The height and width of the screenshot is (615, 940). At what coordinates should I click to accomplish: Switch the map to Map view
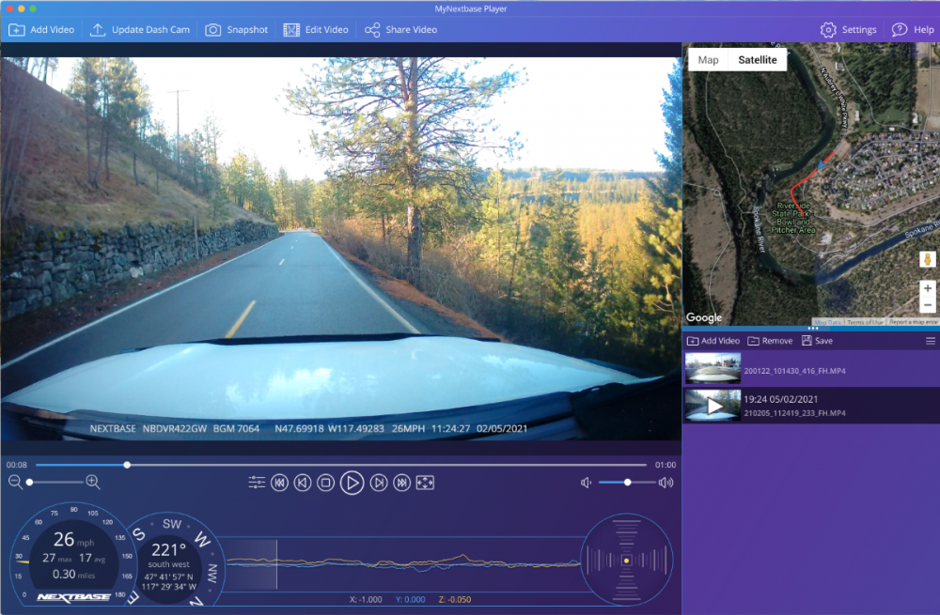tap(708, 60)
